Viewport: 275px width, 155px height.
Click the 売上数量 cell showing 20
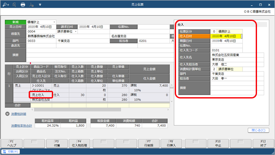click(x=97, y=86)
